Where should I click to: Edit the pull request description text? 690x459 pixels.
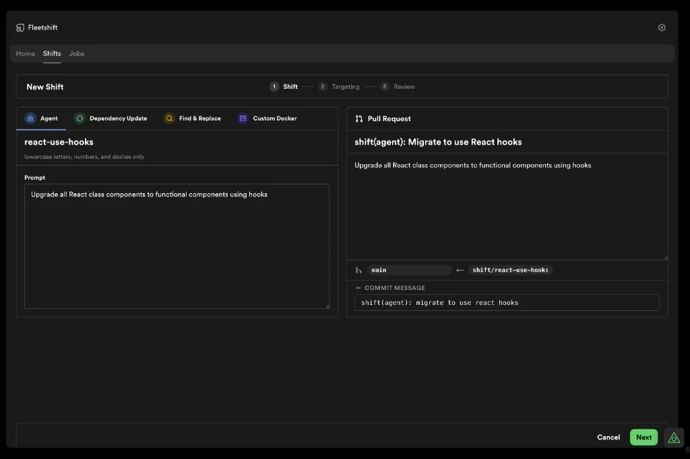pyautogui.click(x=507, y=206)
